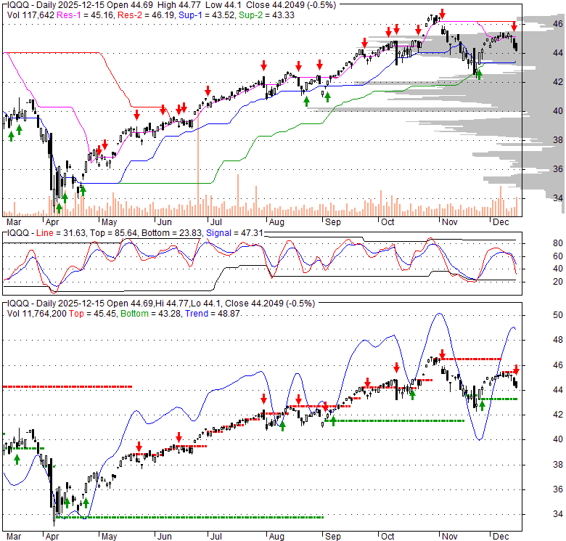Select the Sup-2 = 43.33 legend label
This screenshot has width=566, height=541.
(266, 15)
